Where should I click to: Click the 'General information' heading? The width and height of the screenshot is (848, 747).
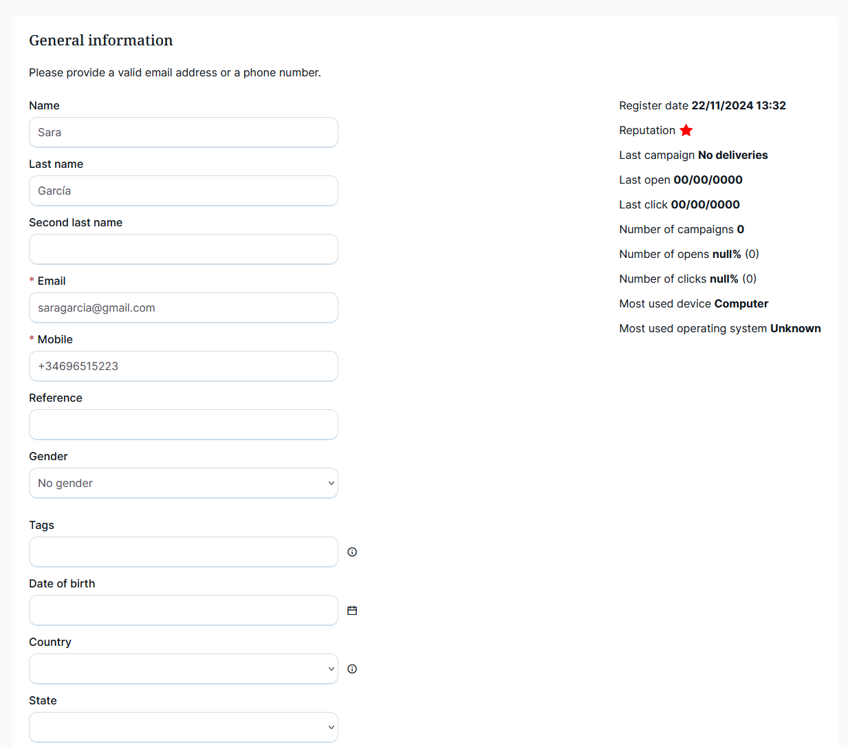coord(101,41)
